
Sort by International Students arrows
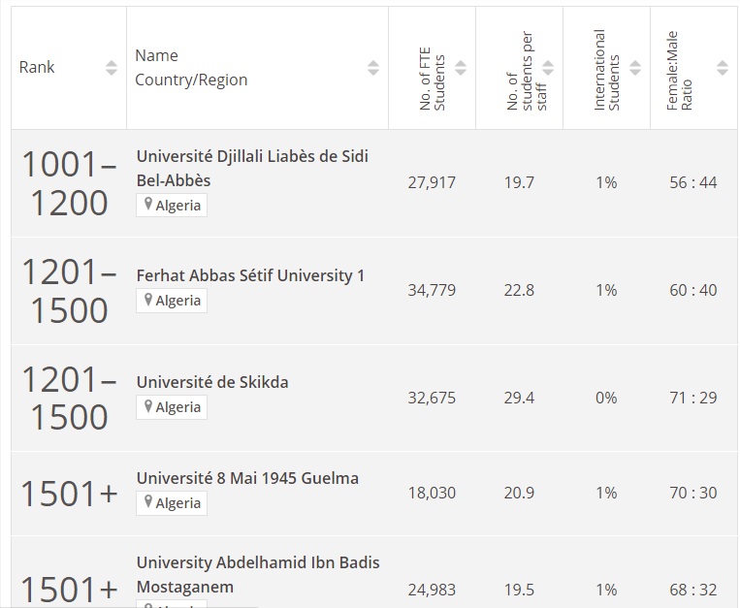[x=635, y=68]
